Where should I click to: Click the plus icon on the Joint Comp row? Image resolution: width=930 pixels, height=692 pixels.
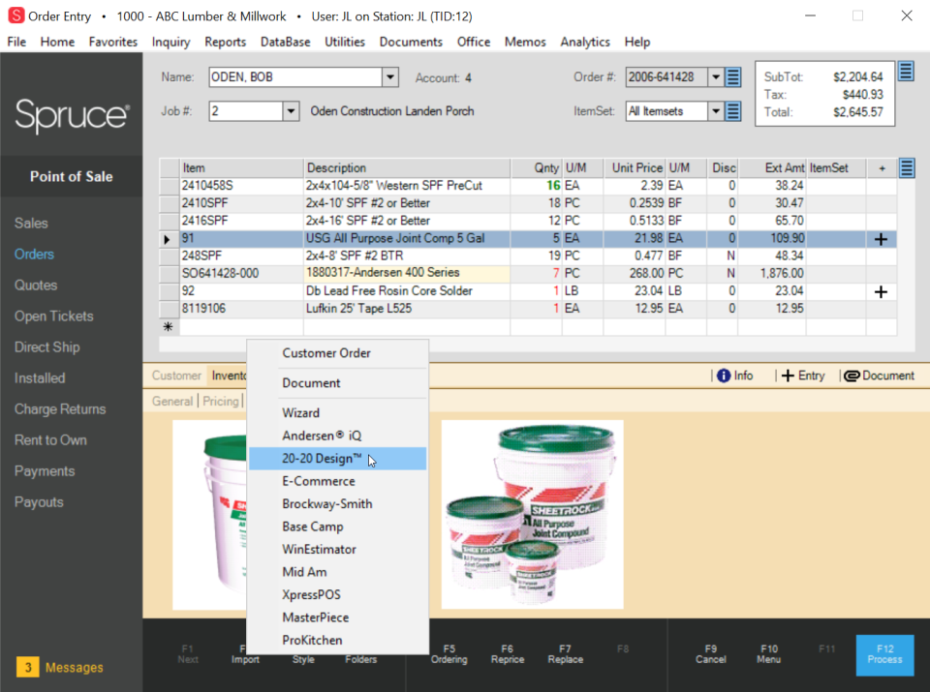coord(880,238)
